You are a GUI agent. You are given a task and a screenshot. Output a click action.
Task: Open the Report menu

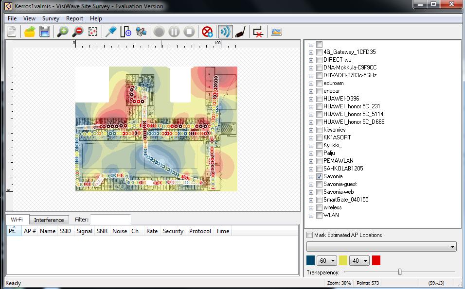74,18
